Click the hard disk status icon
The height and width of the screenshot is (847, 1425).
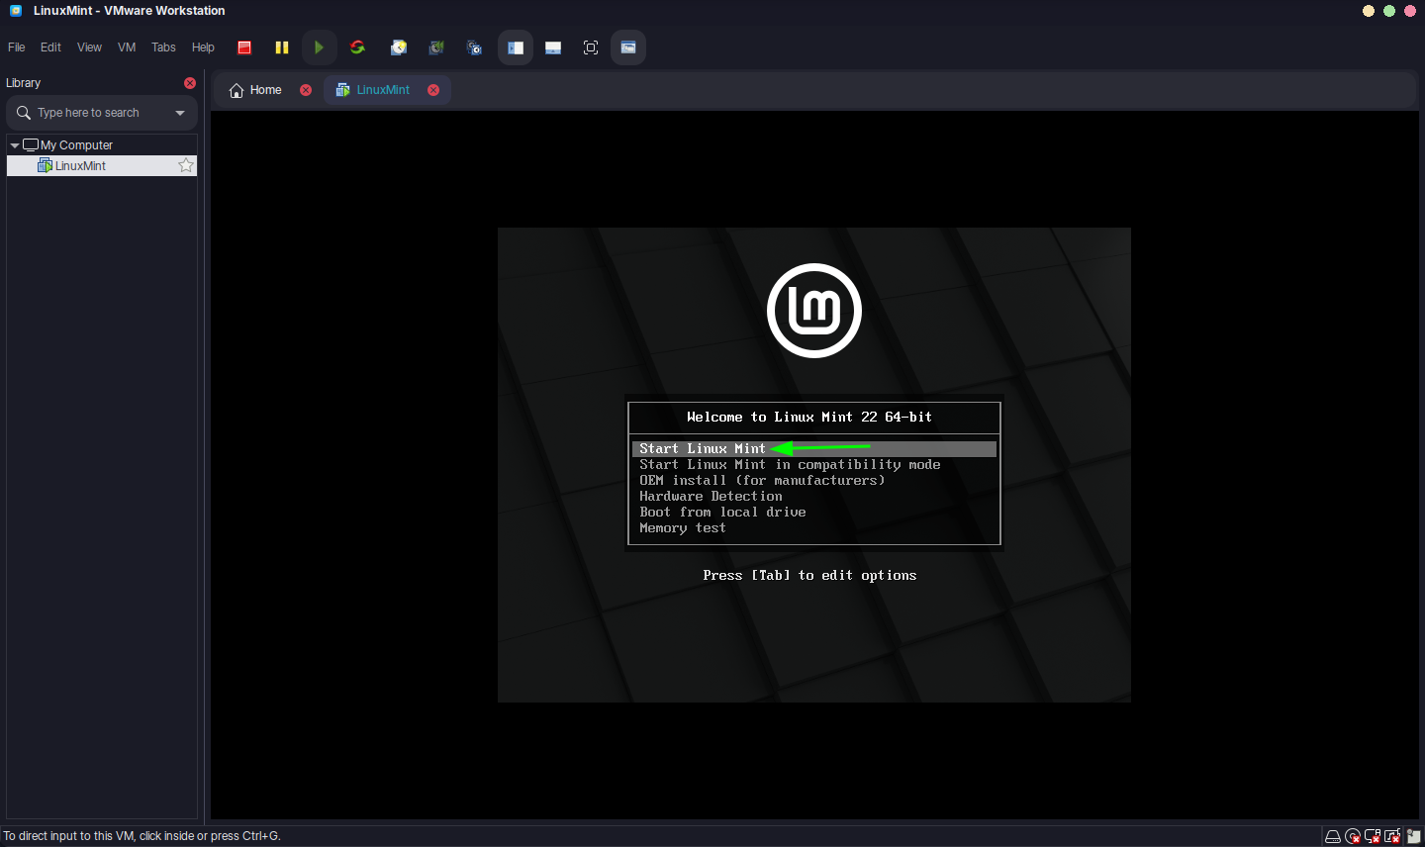click(1333, 836)
